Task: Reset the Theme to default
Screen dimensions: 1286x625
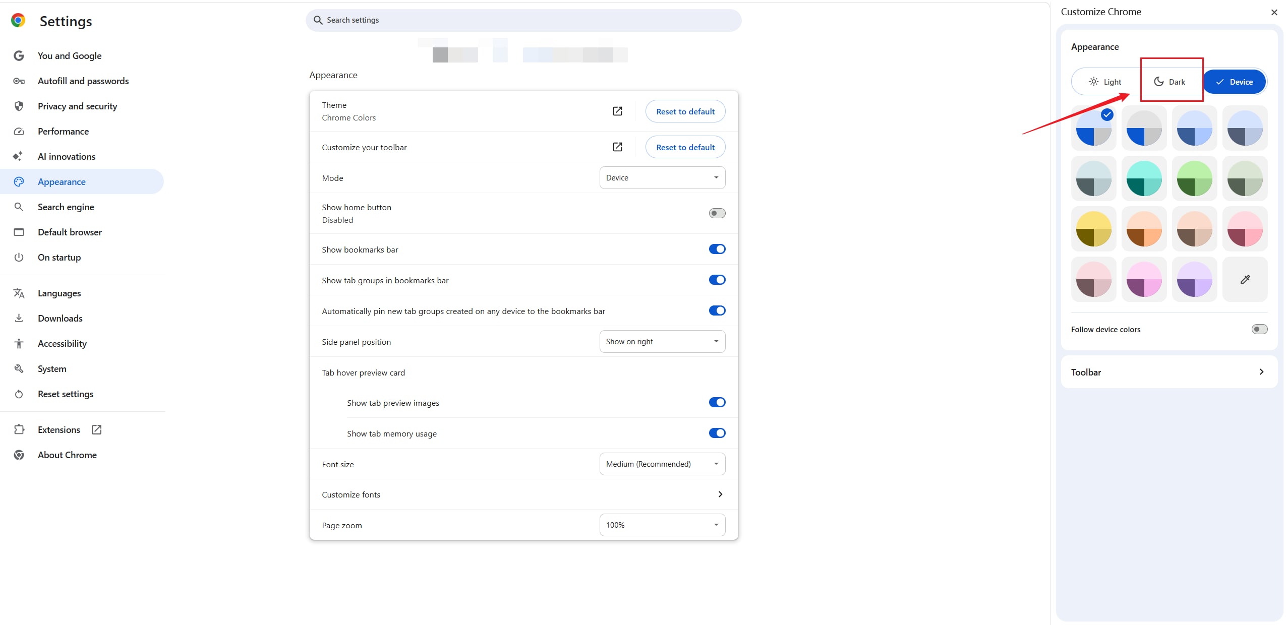Action: [x=685, y=111]
